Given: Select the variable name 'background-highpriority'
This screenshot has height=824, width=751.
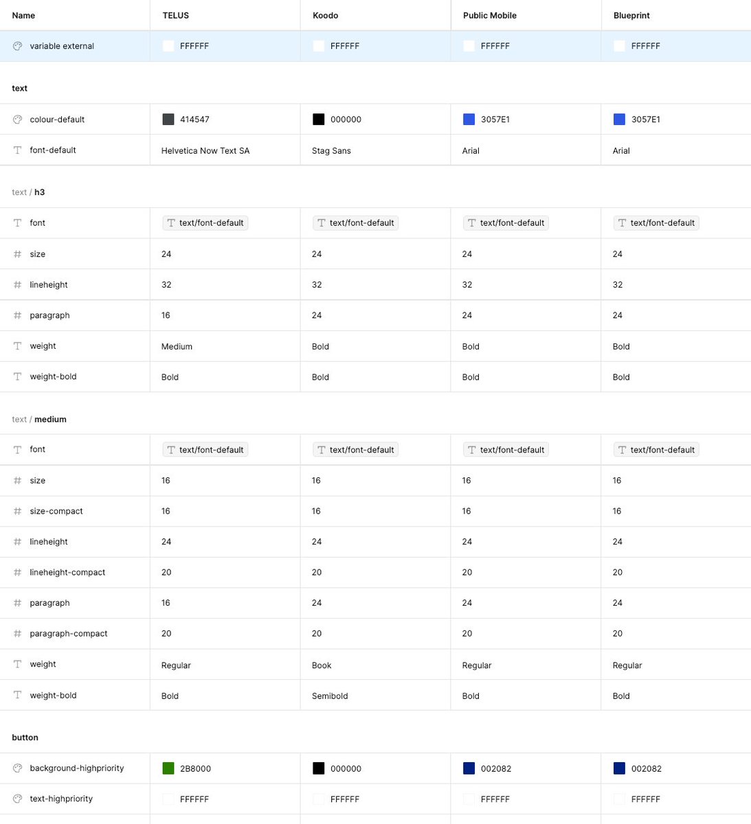Looking at the screenshot, I should (77, 768).
